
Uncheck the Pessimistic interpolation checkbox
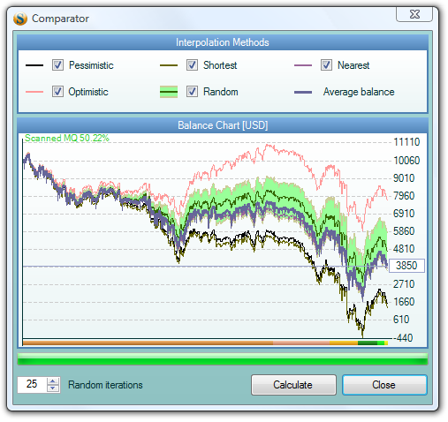tap(57, 65)
